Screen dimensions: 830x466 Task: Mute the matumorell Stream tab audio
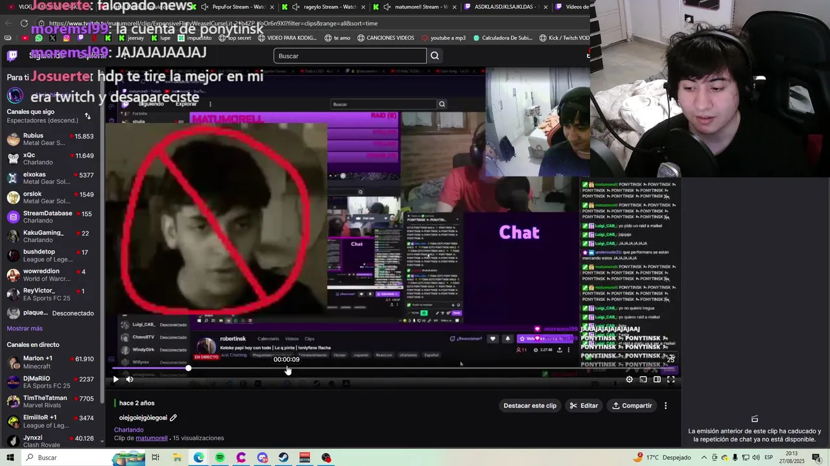click(x=387, y=7)
